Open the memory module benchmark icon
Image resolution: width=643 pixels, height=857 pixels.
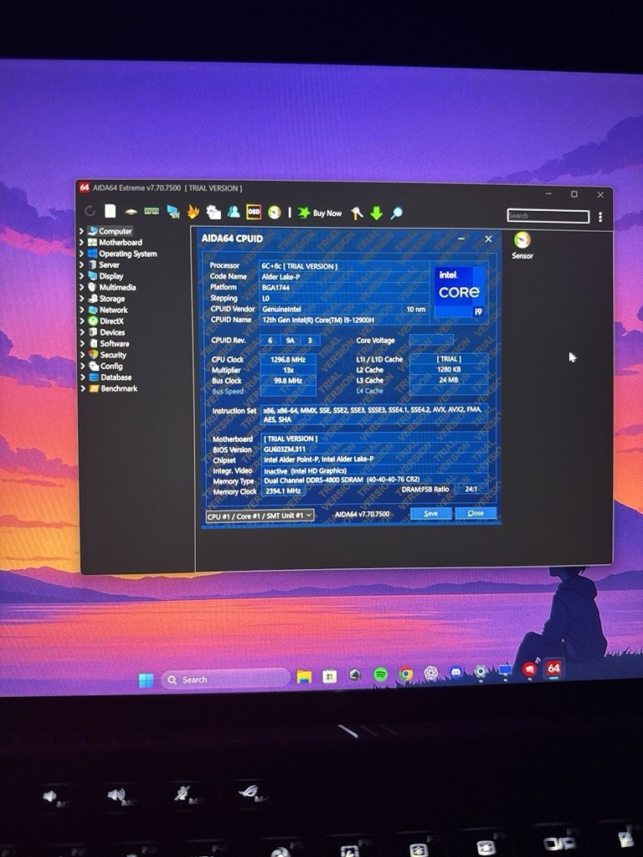(152, 211)
